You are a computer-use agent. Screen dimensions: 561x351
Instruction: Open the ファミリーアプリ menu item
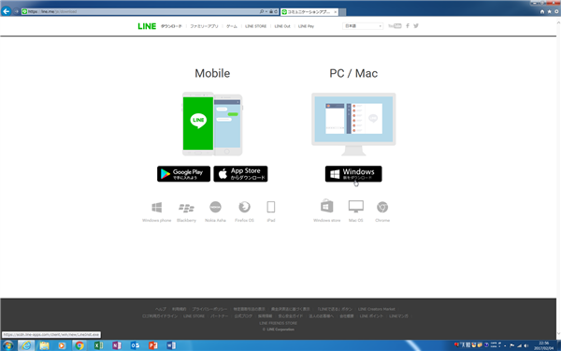click(x=204, y=26)
